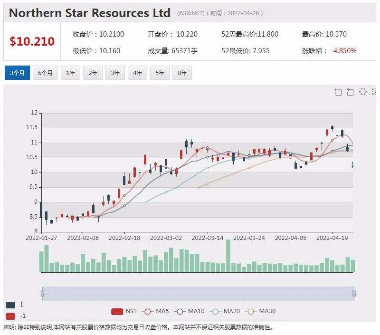Screen dimensions: 380x335
Task: Click the first dark candlestick at 2022-01-27
Action: 41,209
